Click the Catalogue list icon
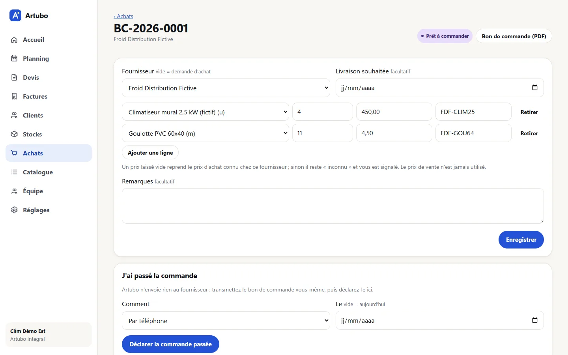Screen dimensions: 568x355 click(x=14, y=172)
